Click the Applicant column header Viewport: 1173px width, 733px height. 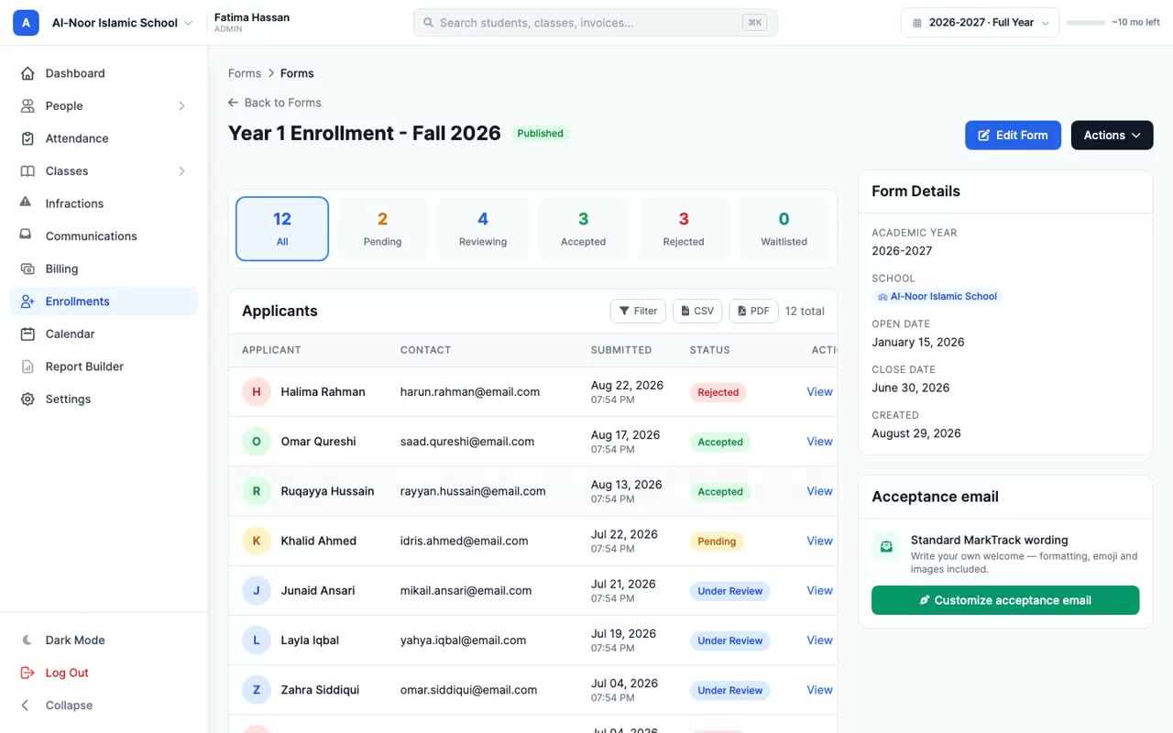271,350
